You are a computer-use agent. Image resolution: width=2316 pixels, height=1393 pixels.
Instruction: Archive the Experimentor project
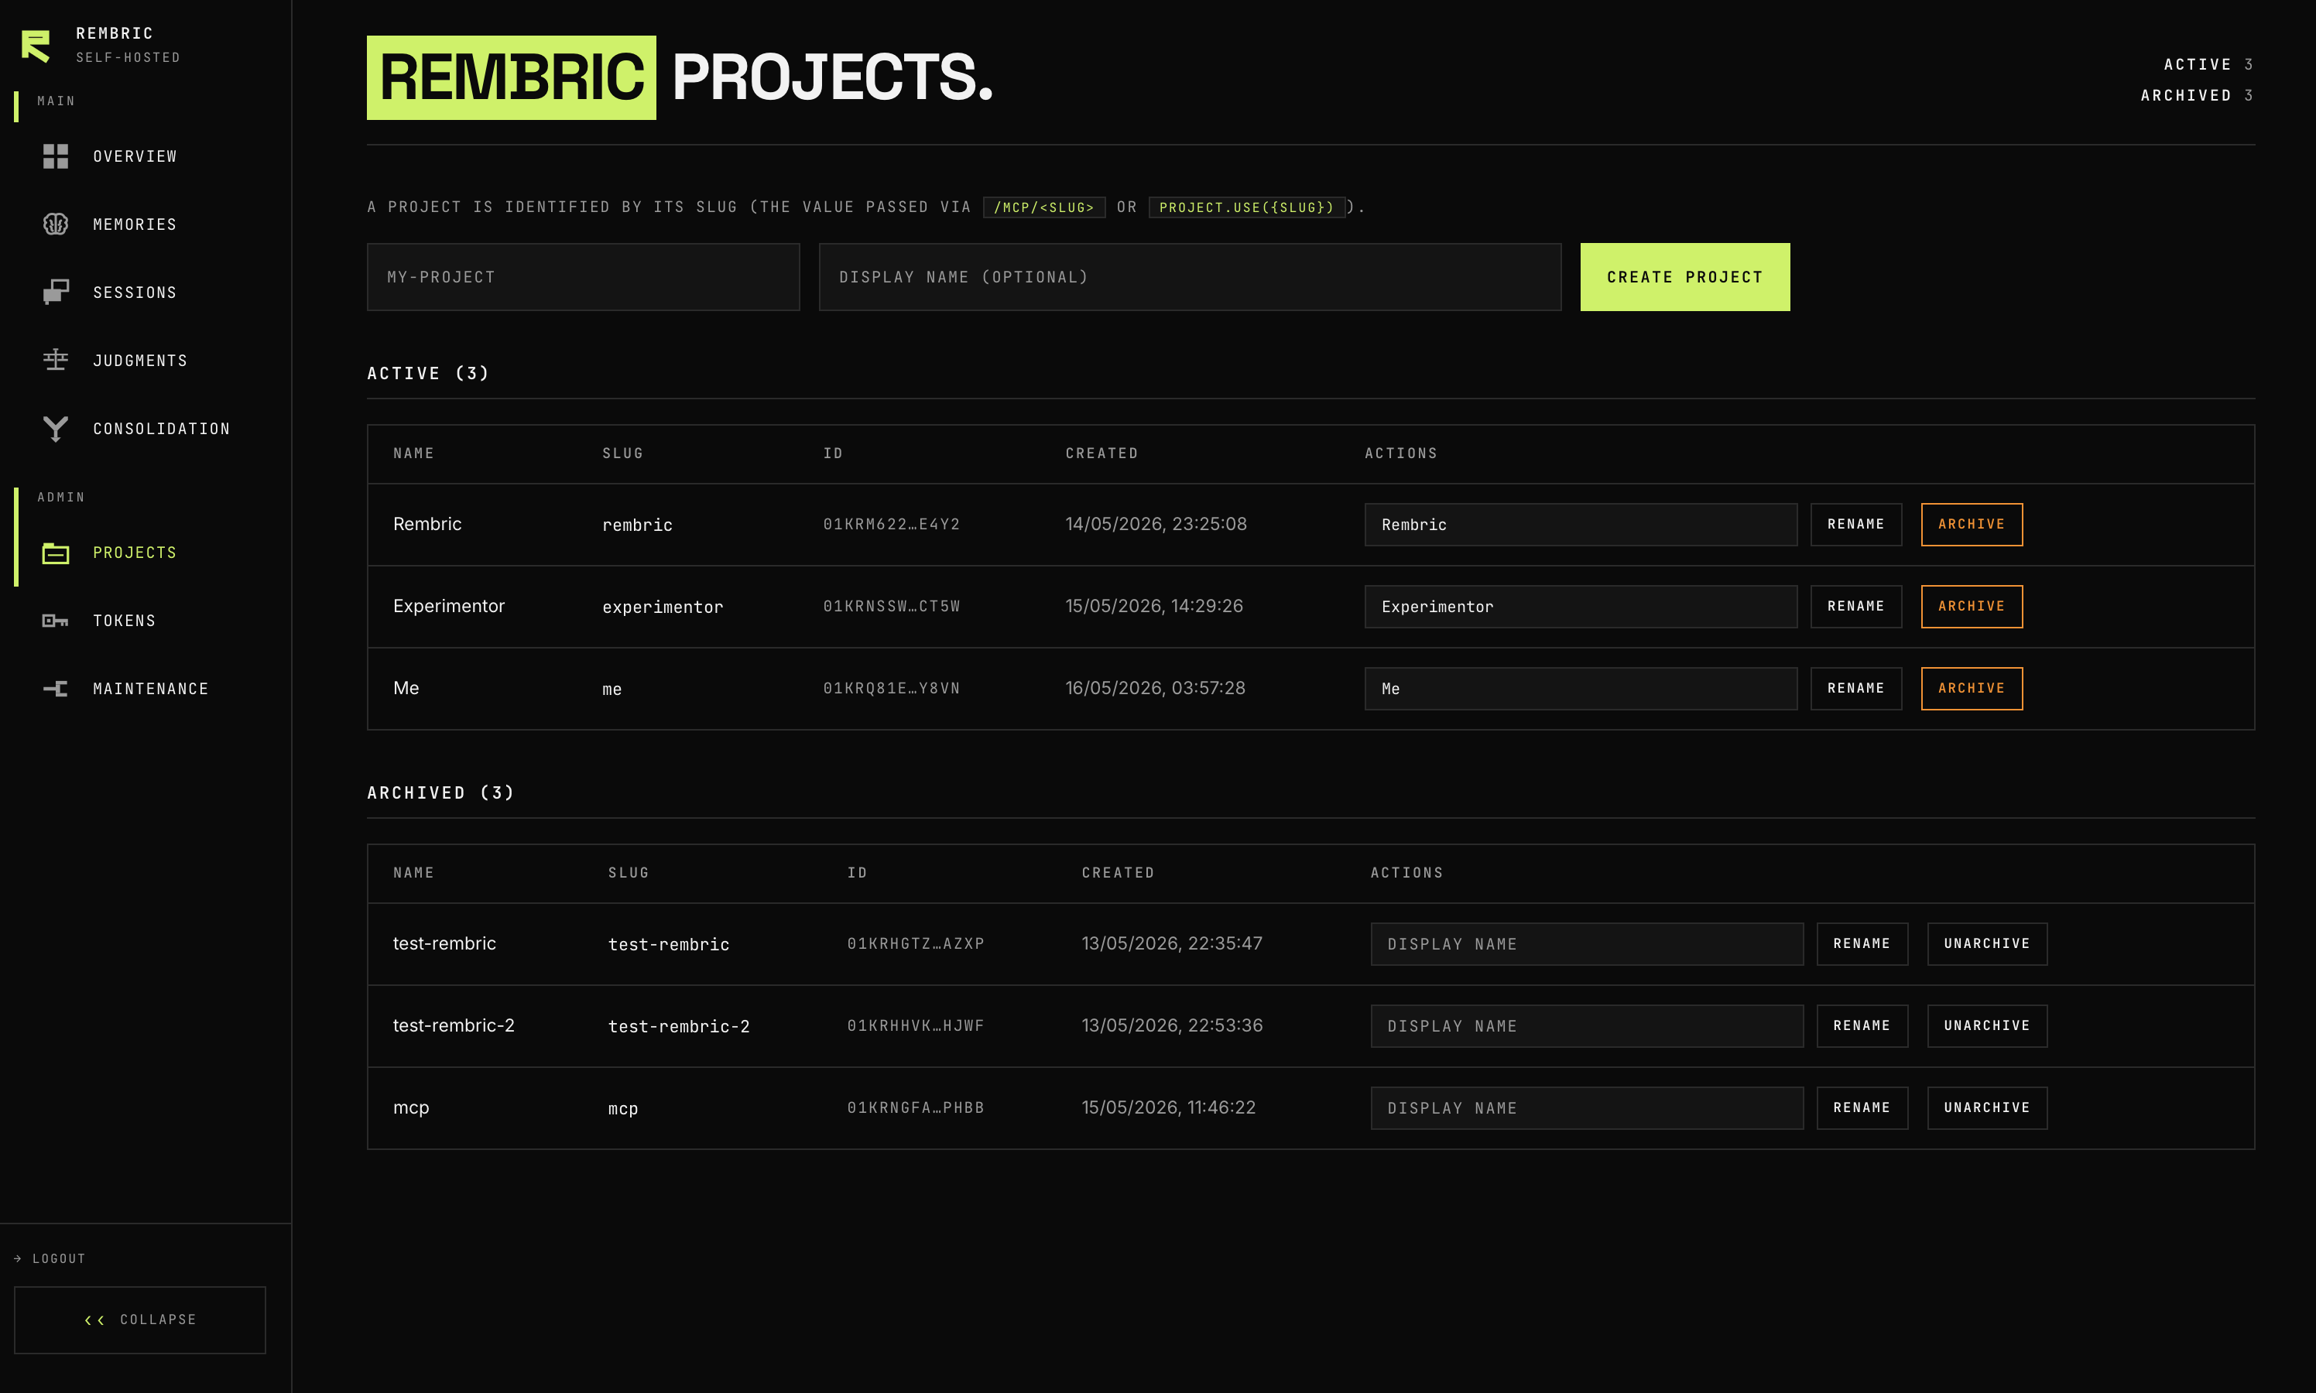1972,607
